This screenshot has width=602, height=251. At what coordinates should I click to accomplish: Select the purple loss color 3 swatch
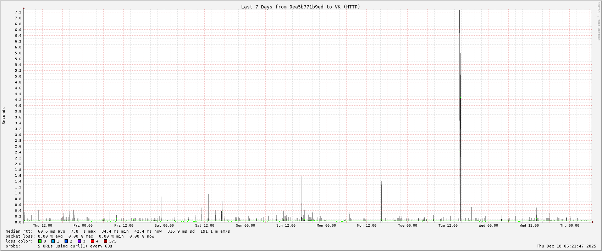pyautogui.click(x=79, y=241)
